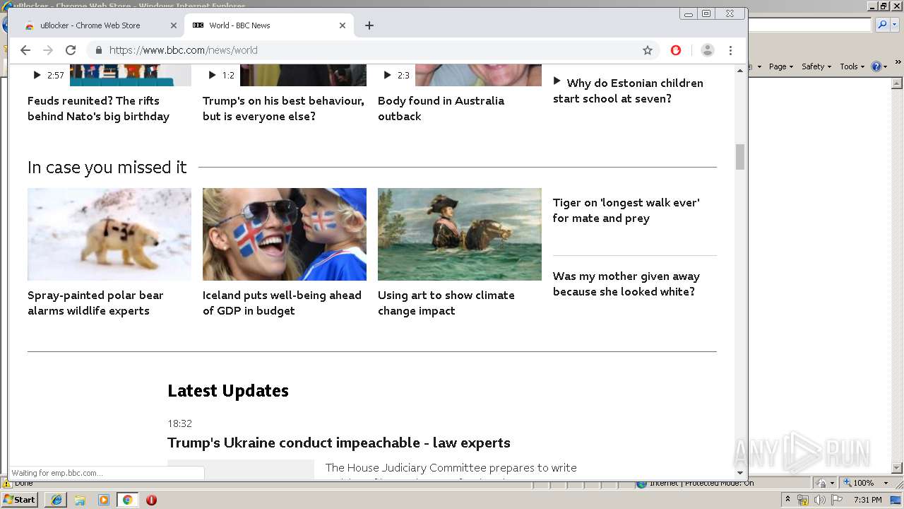Open 'Was my mother given away' story
The height and width of the screenshot is (509, 904).
626,283
